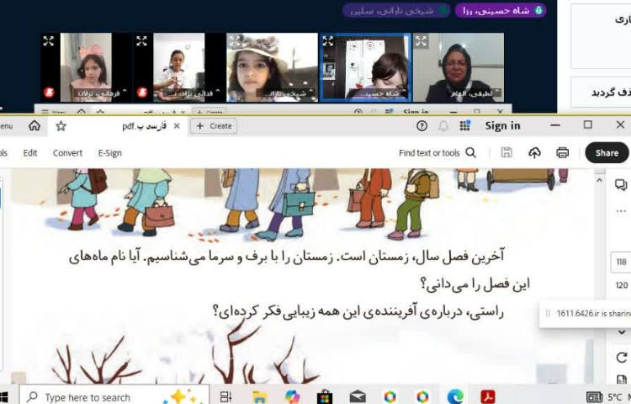
Task: Expand the شاه حسینی video tile to fullscreen
Action: pyautogui.click(x=328, y=40)
